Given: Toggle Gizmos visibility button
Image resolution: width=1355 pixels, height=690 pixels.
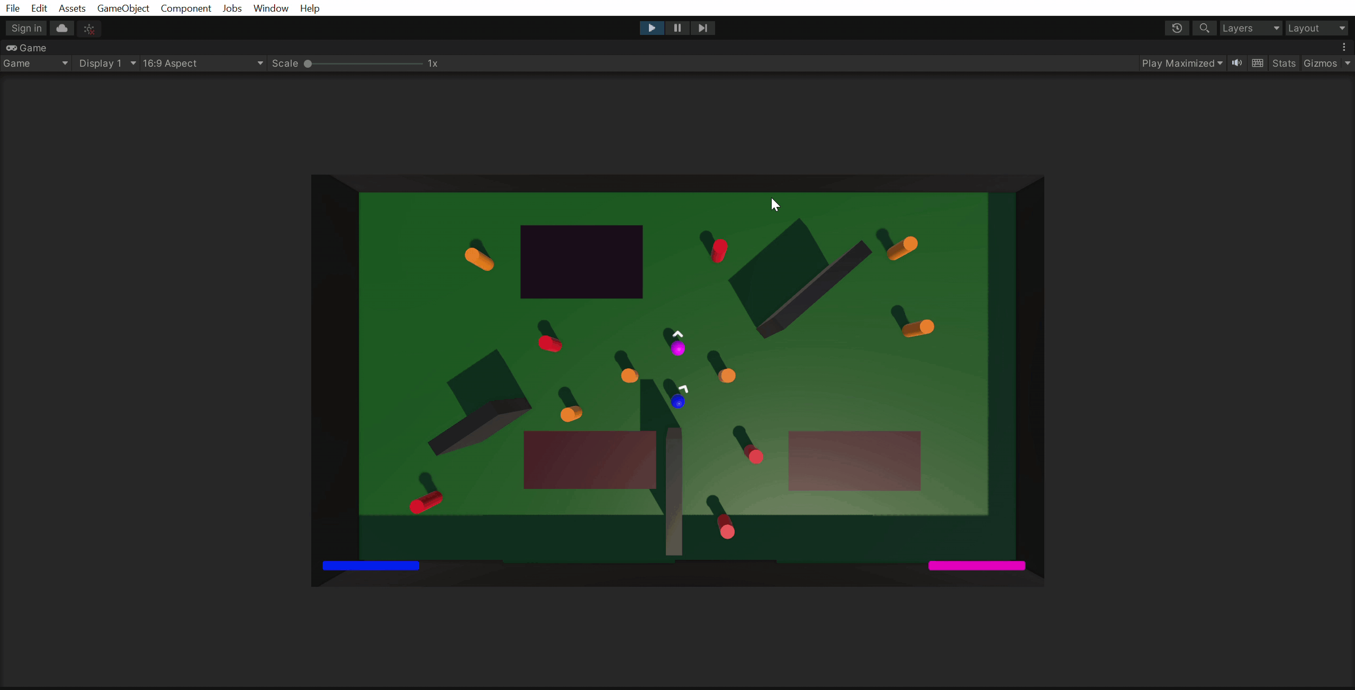Looking at the screenshot, I should pyautogui.click(x=1320, y=63).
